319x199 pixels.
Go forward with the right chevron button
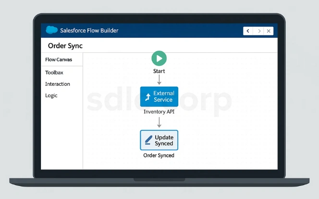pyautogui.click(x=258, y=31)
